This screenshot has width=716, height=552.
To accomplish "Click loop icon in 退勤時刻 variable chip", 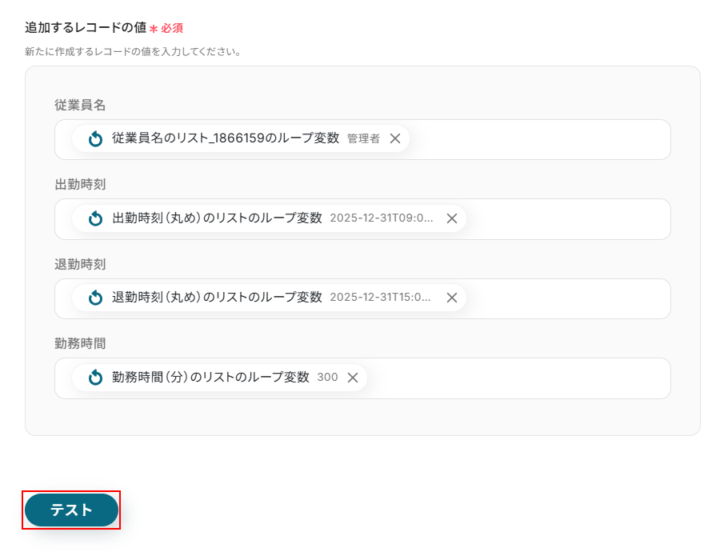I will [x=95, y=298].
